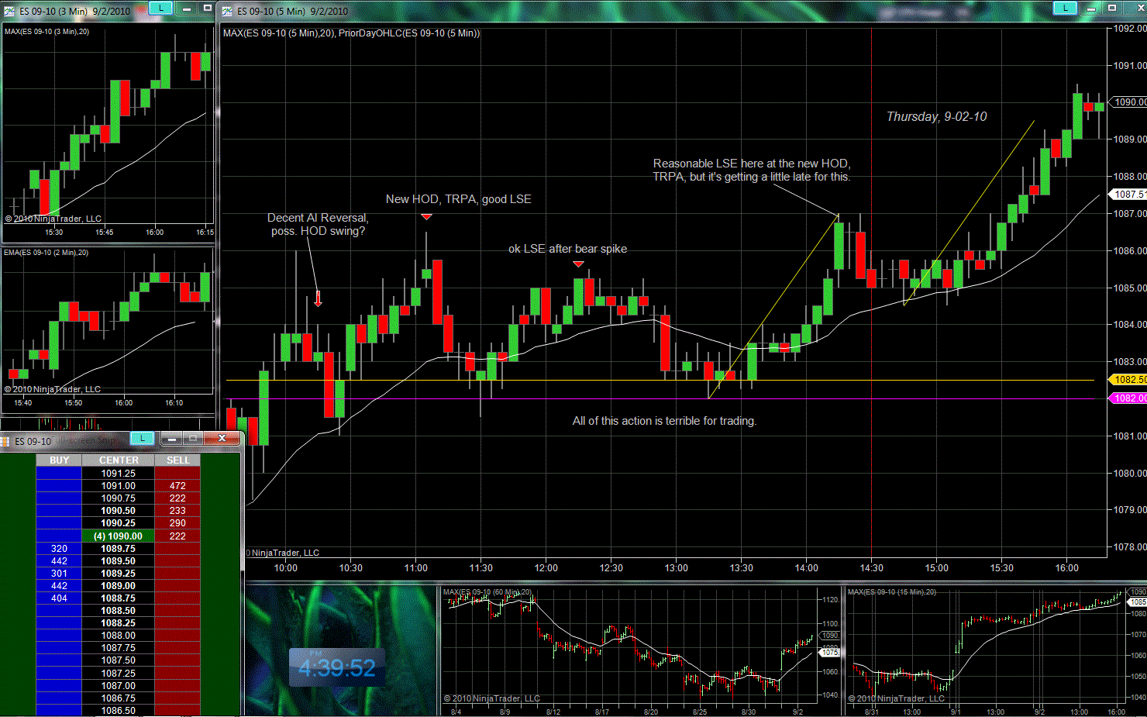The image size is (1147, 717).
Task: Click red down arrow below Decent AI Reversal note
Action: point(318,298)
